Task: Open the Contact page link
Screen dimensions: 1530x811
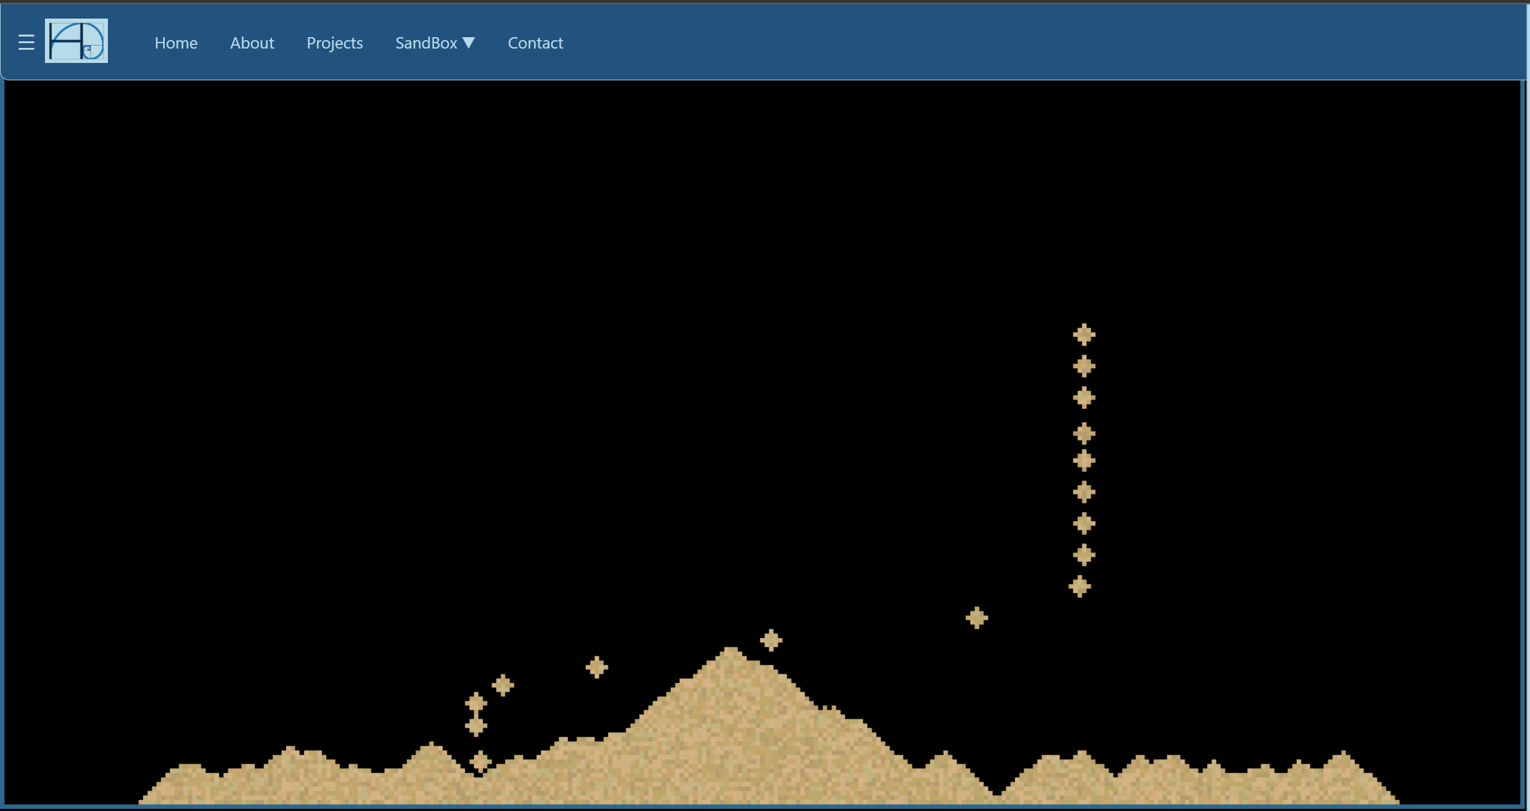Action: pyautogui.click(x=535, y=43)
